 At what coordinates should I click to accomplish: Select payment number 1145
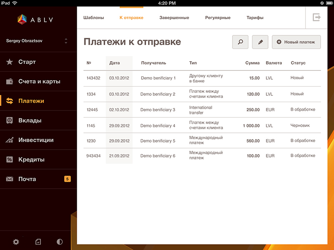click(91, 126)
